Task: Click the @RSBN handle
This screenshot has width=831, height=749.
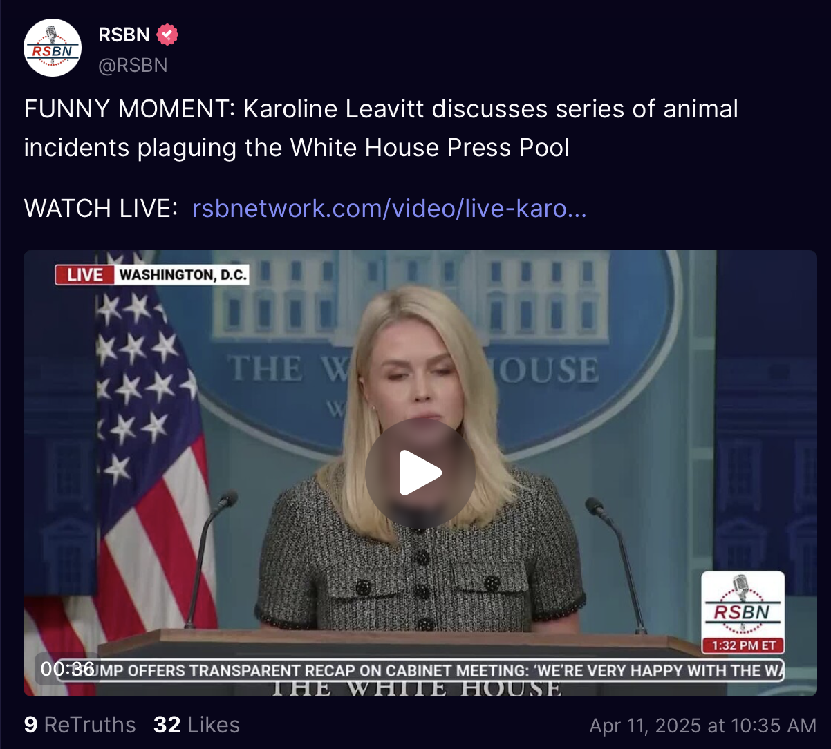Action: point(133,65)
